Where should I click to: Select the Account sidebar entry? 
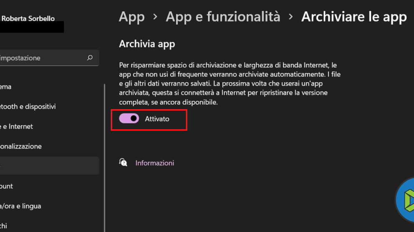click(x=7, y=186)
